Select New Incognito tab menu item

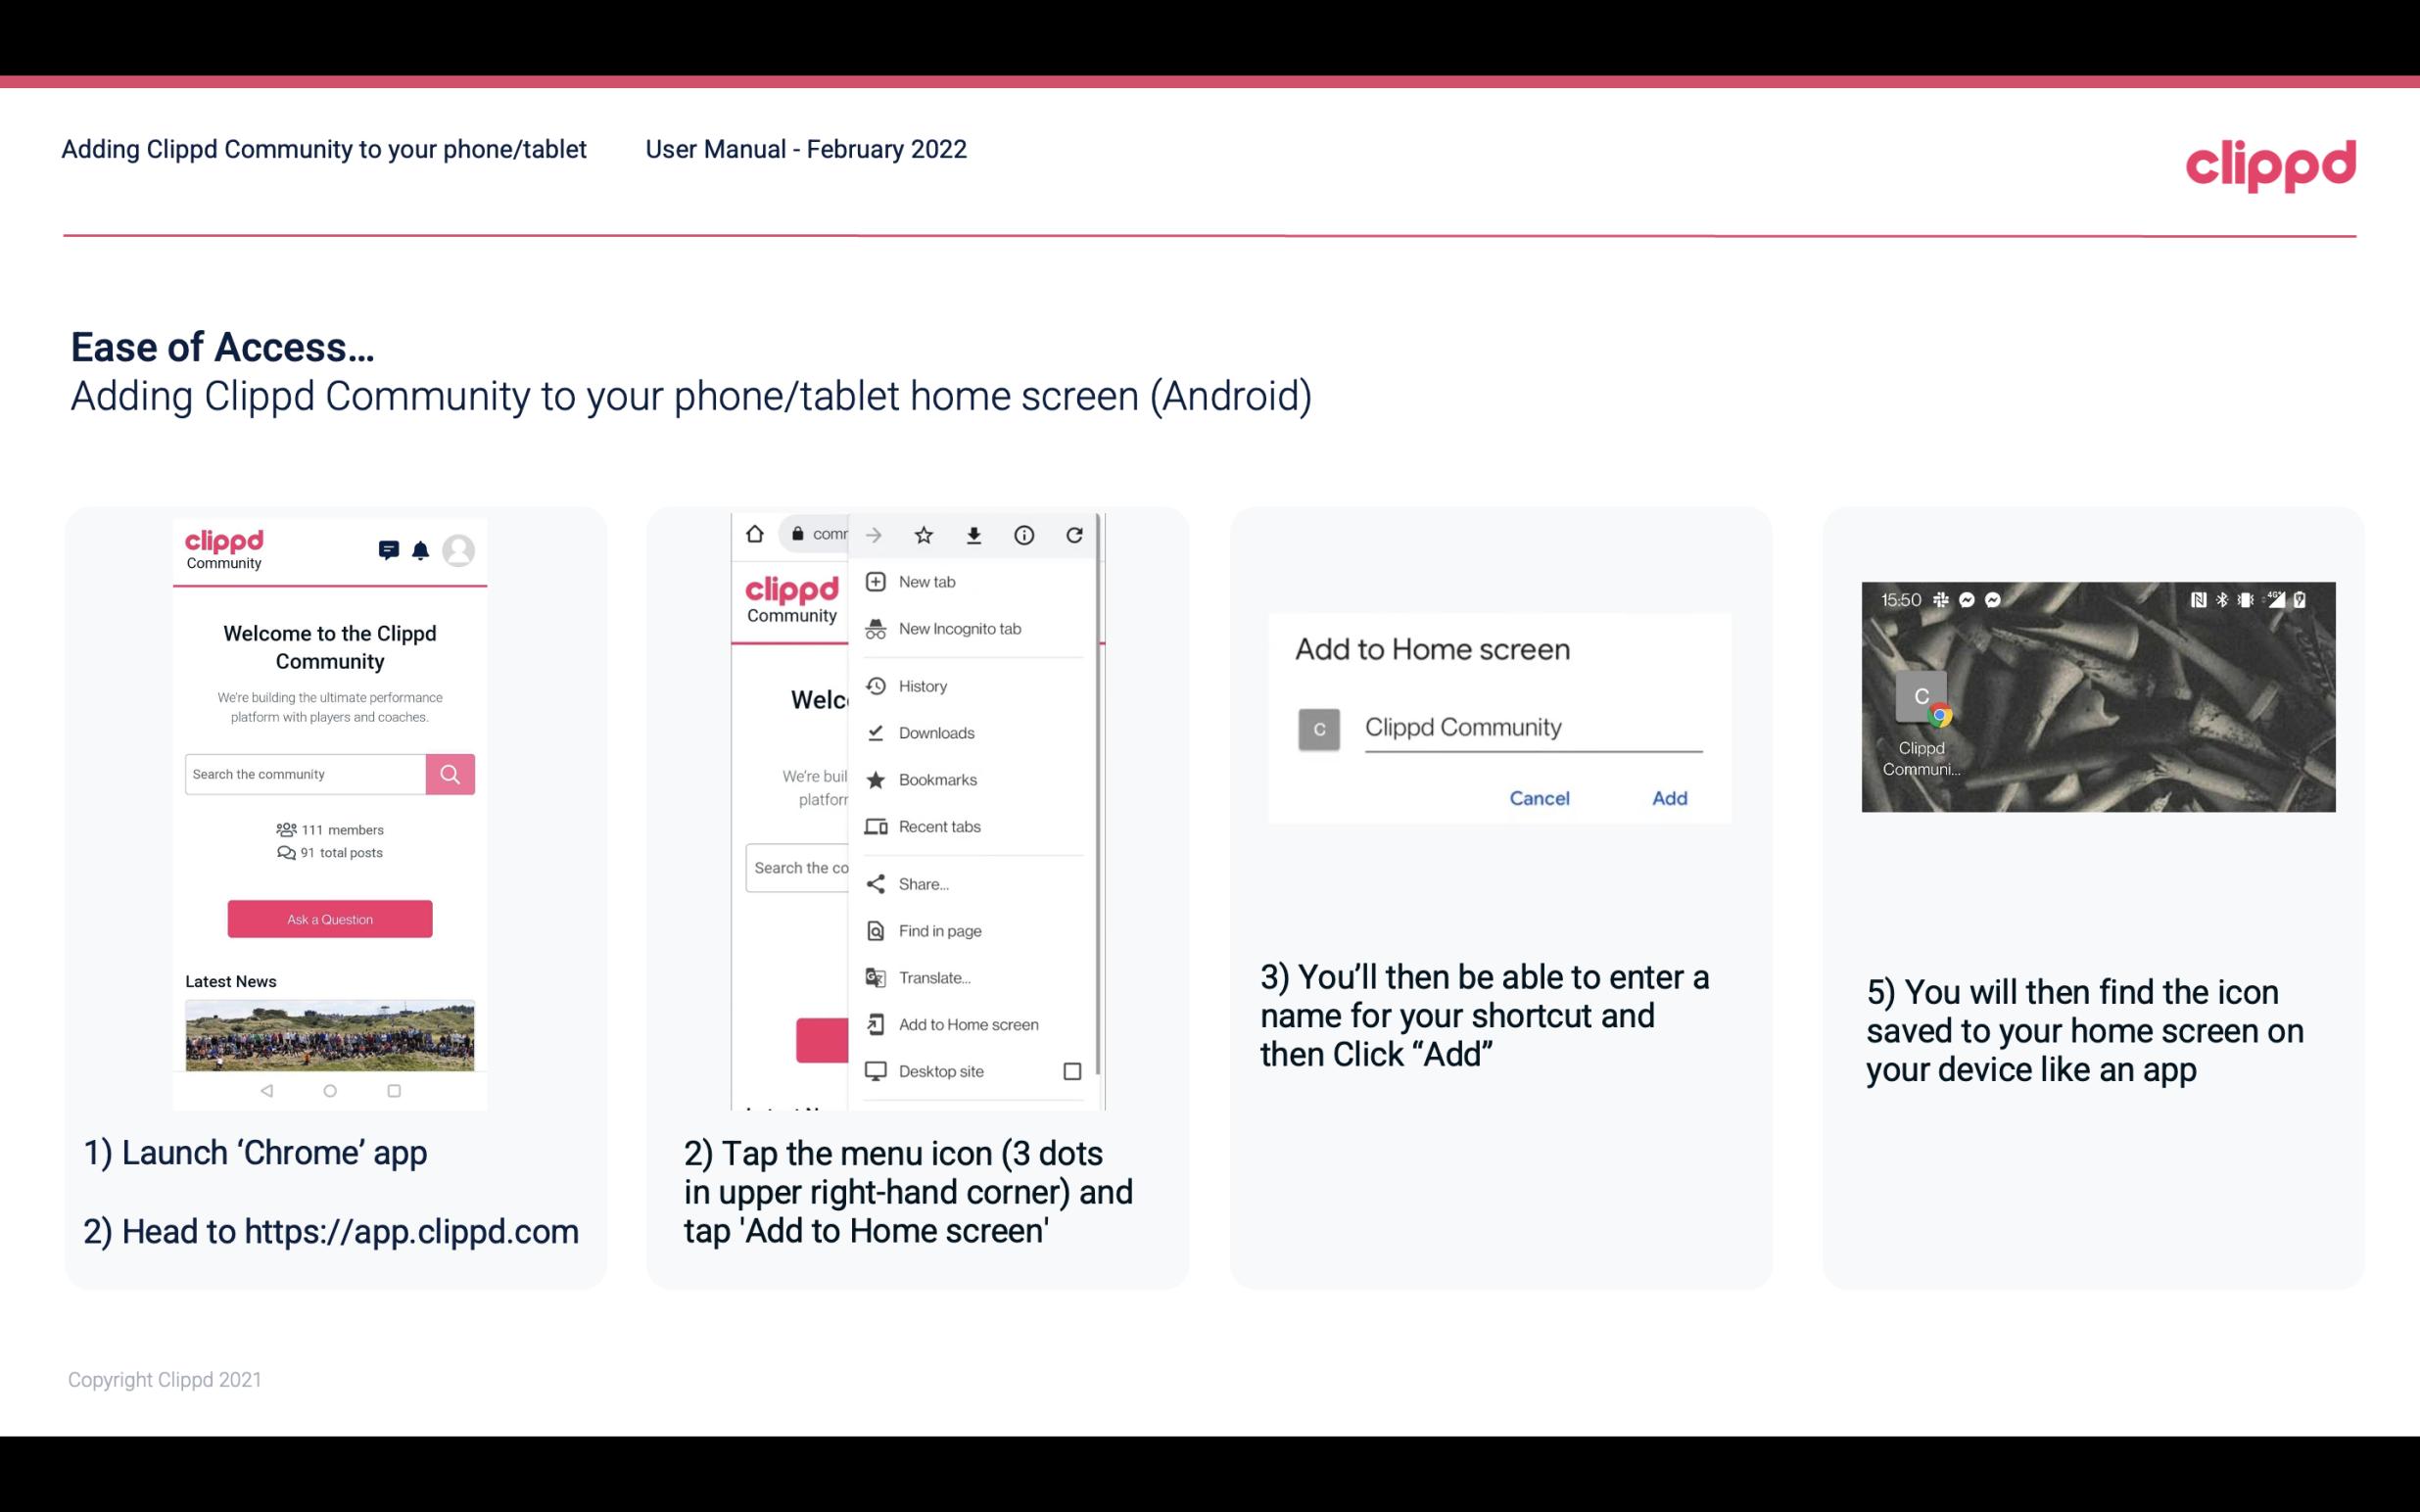pos(960,629)
